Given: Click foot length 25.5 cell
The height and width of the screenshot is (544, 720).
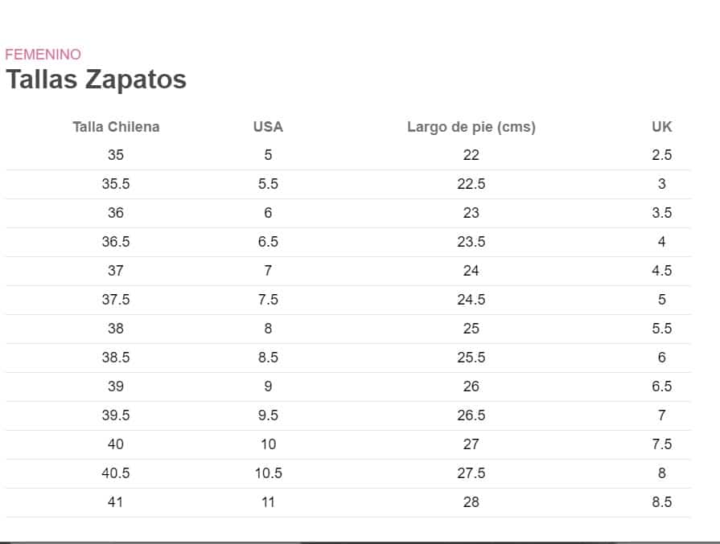Looking at the screenshot, I should (x=471, y=358).
